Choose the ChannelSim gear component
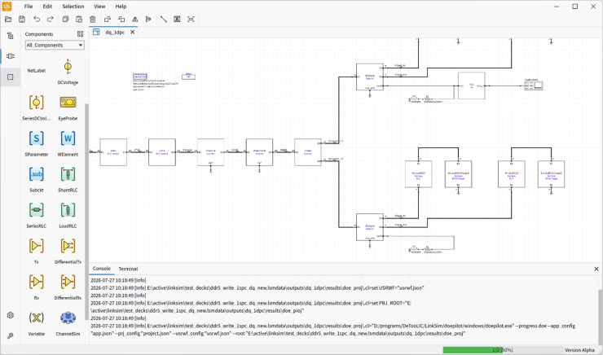Viewport: 603px width, 355px height. pyautogui.click(x=68, y=318)
